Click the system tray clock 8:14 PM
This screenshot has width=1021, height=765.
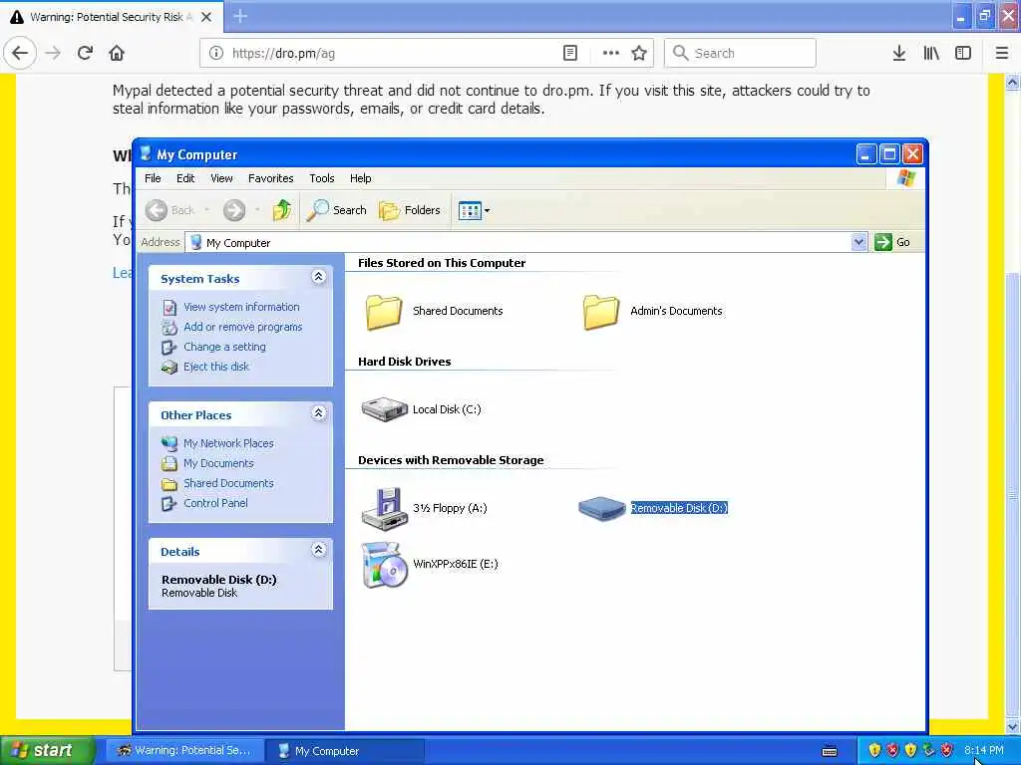pyautogui.click(x=983, y=751)
